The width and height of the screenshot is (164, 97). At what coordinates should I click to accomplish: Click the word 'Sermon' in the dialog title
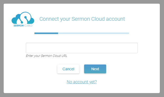pyautogui.click(x=81, y=19)
